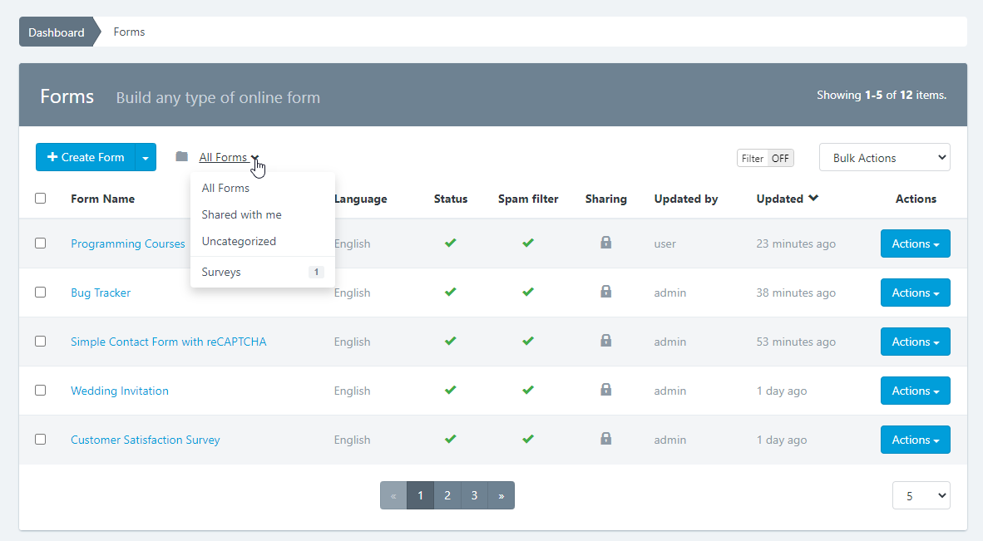Screen dimensions: 983x541
Task: Go to page 2 of results
Action: 447,495
